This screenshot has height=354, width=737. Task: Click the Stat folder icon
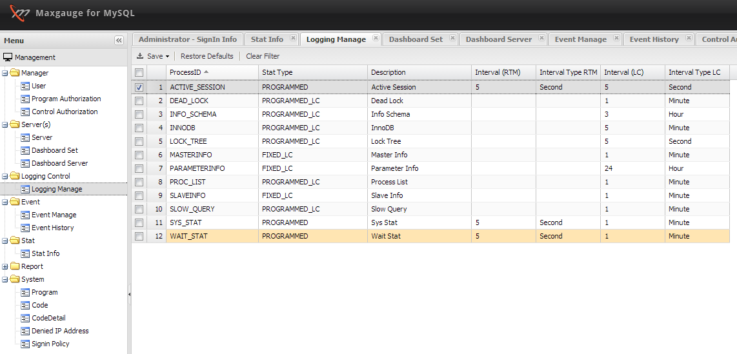(15, 241)
